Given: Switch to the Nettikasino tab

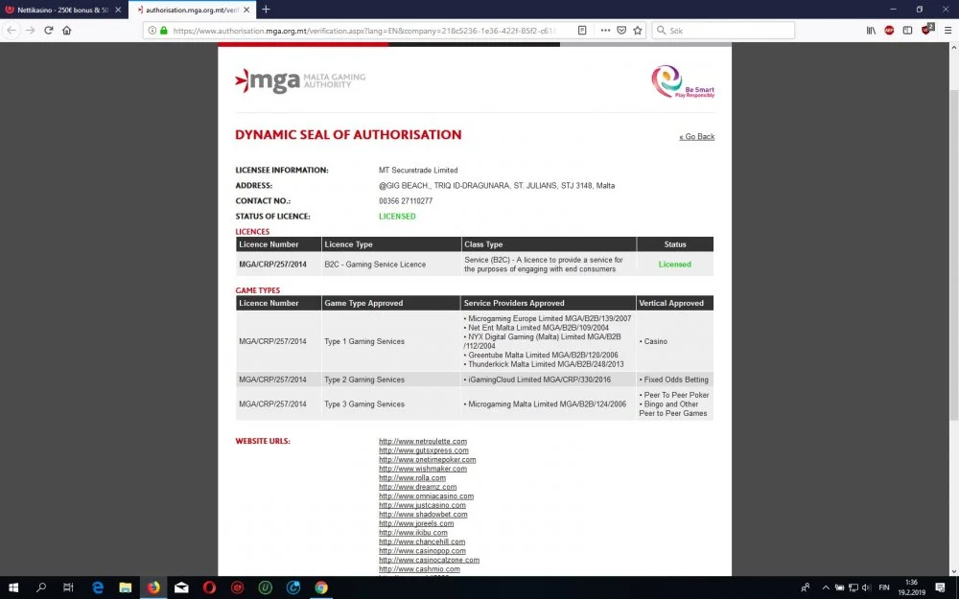Looking at the screenshot, I should pyautogui.click(x=63, y=10).
